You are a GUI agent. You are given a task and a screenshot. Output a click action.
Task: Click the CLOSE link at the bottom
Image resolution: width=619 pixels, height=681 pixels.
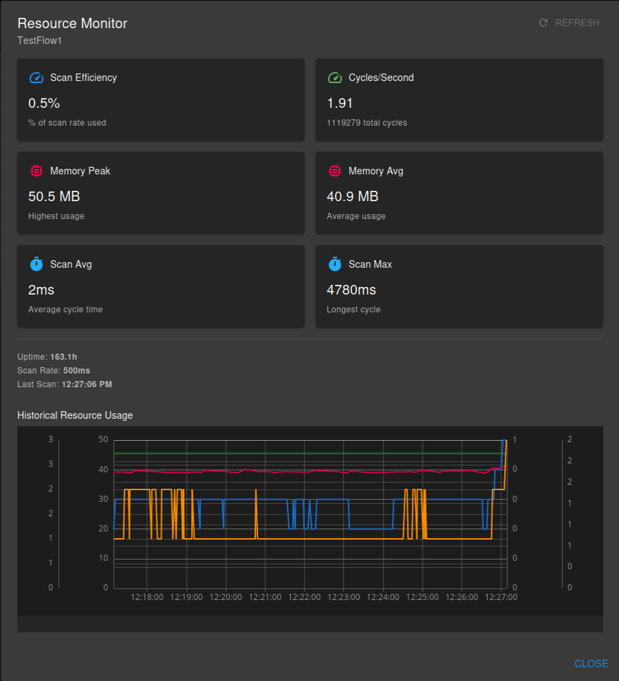click(x=591, y=663)
